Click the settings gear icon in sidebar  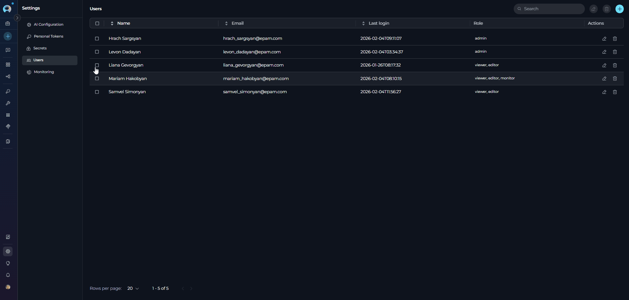(x=8, y=251)
